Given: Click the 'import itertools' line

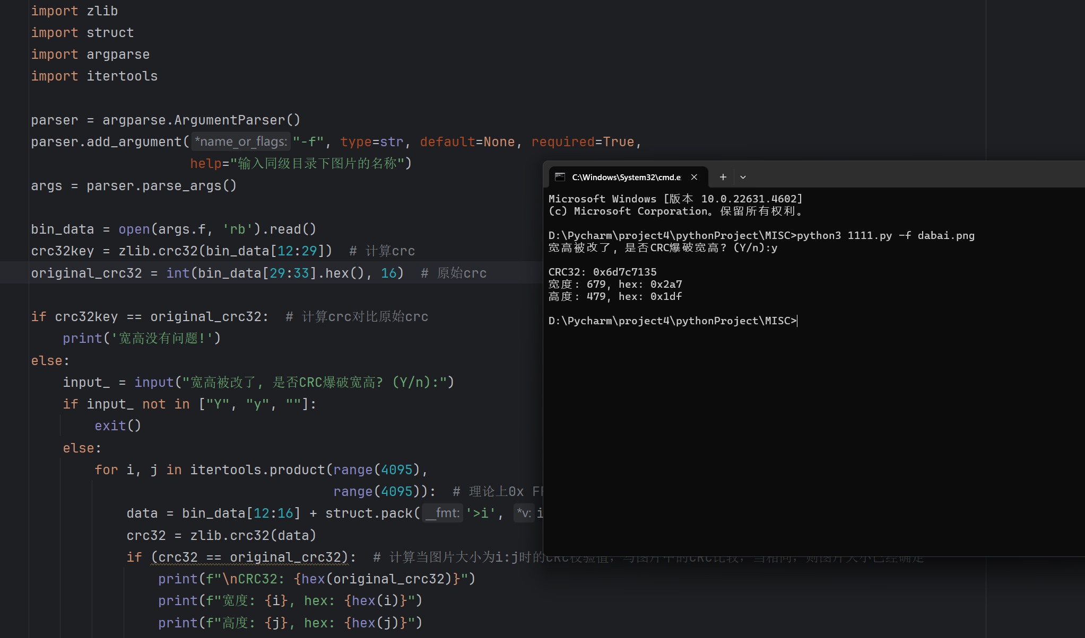Looking at the screenshot, I should pyautogui.click(x=94, y=76).
